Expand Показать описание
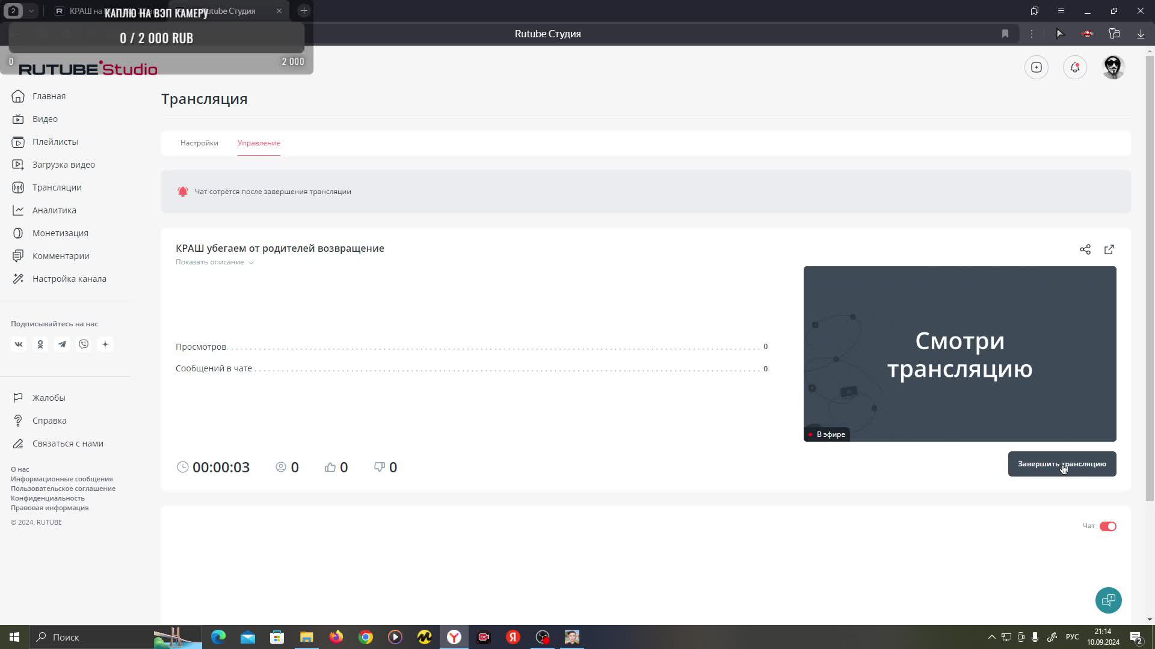This screenshot has width=1155, height=649. tap(215, 262)
